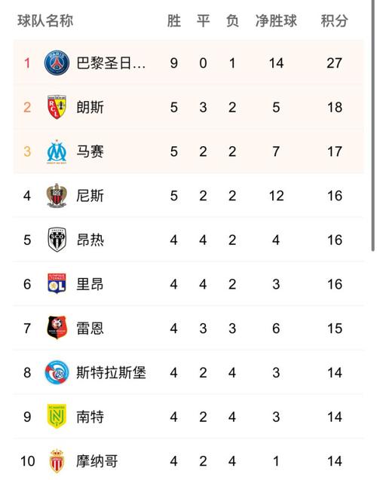Image resolution: width=377 pixels, height=480 pixels.
Task: Open the 斯特拉斯堡 team row
Action: [188, 372]
